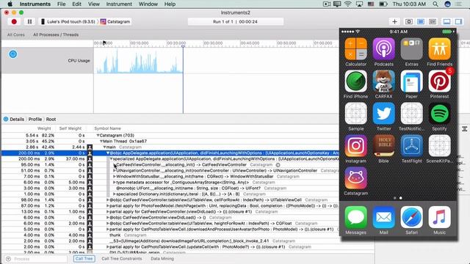This screenshot has width=470, height=264.
Task: Collapse the selected @objc AppDelegate.application row
Action: 108,153
